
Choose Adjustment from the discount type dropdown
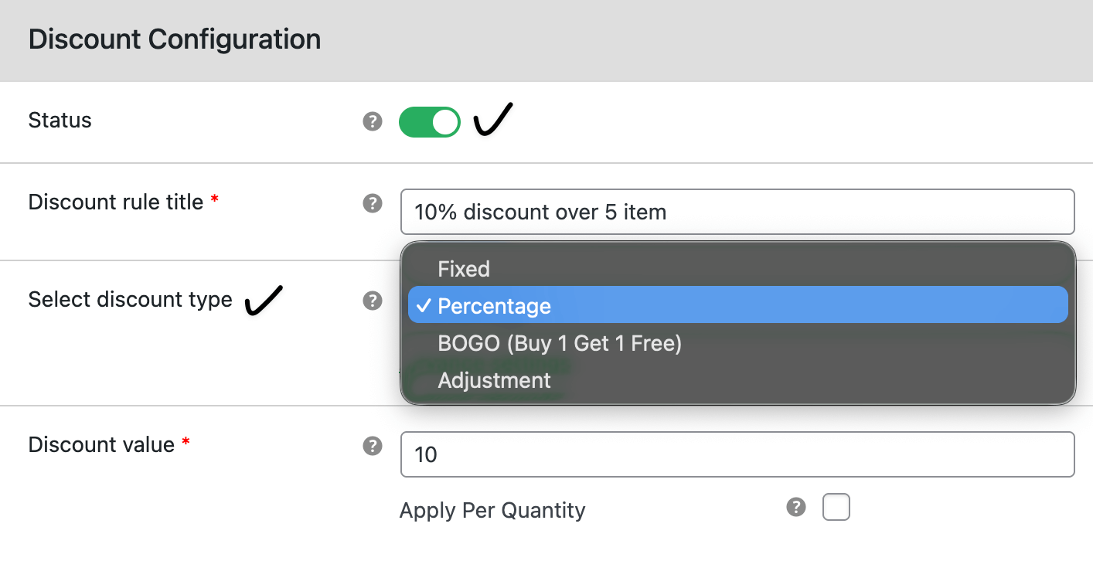click(x=494, y=380)
